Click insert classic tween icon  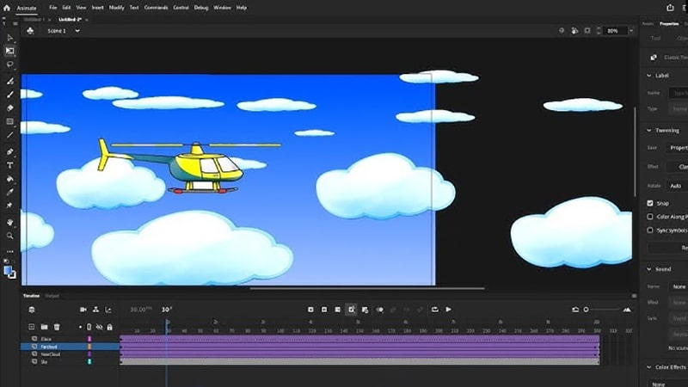(x=365, y=310)
